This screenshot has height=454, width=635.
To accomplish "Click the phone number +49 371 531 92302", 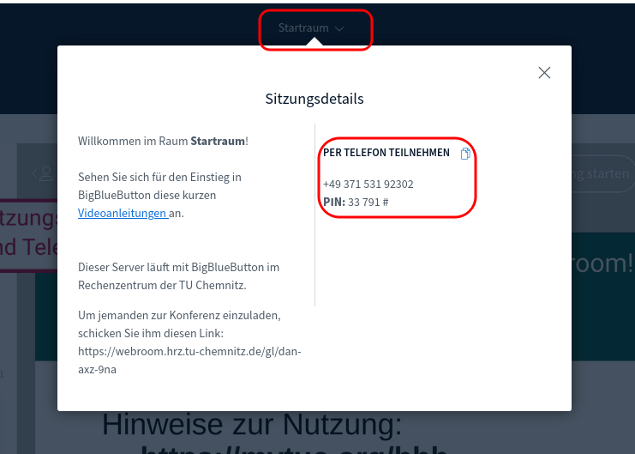I will (x=368, y=184).
